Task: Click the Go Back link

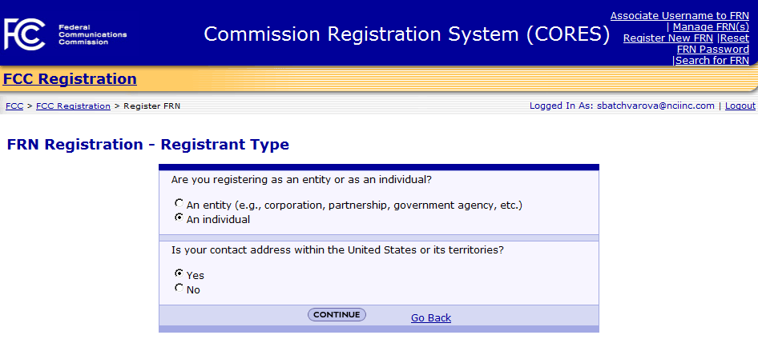Action: pos(431,318)
